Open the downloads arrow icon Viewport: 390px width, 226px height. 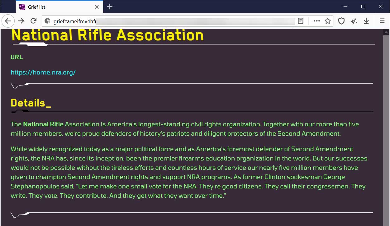tap(366, 21)
